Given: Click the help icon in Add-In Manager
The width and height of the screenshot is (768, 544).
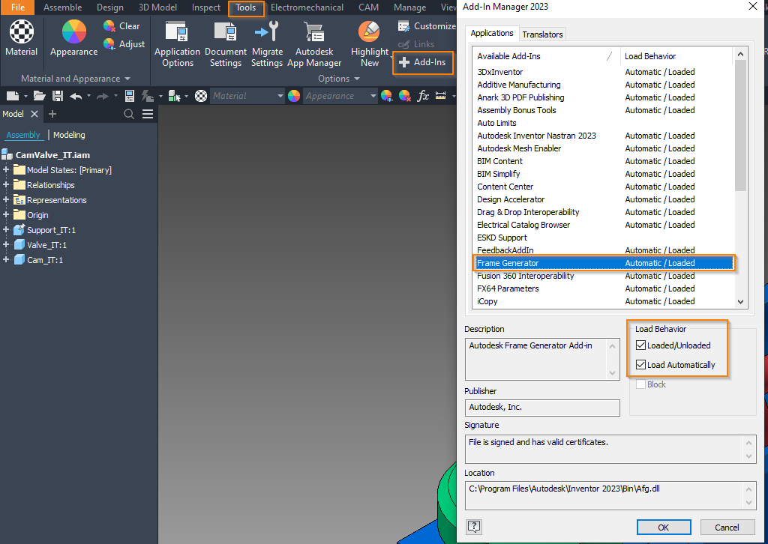Looking at the screenshot, I should [474, 527].
